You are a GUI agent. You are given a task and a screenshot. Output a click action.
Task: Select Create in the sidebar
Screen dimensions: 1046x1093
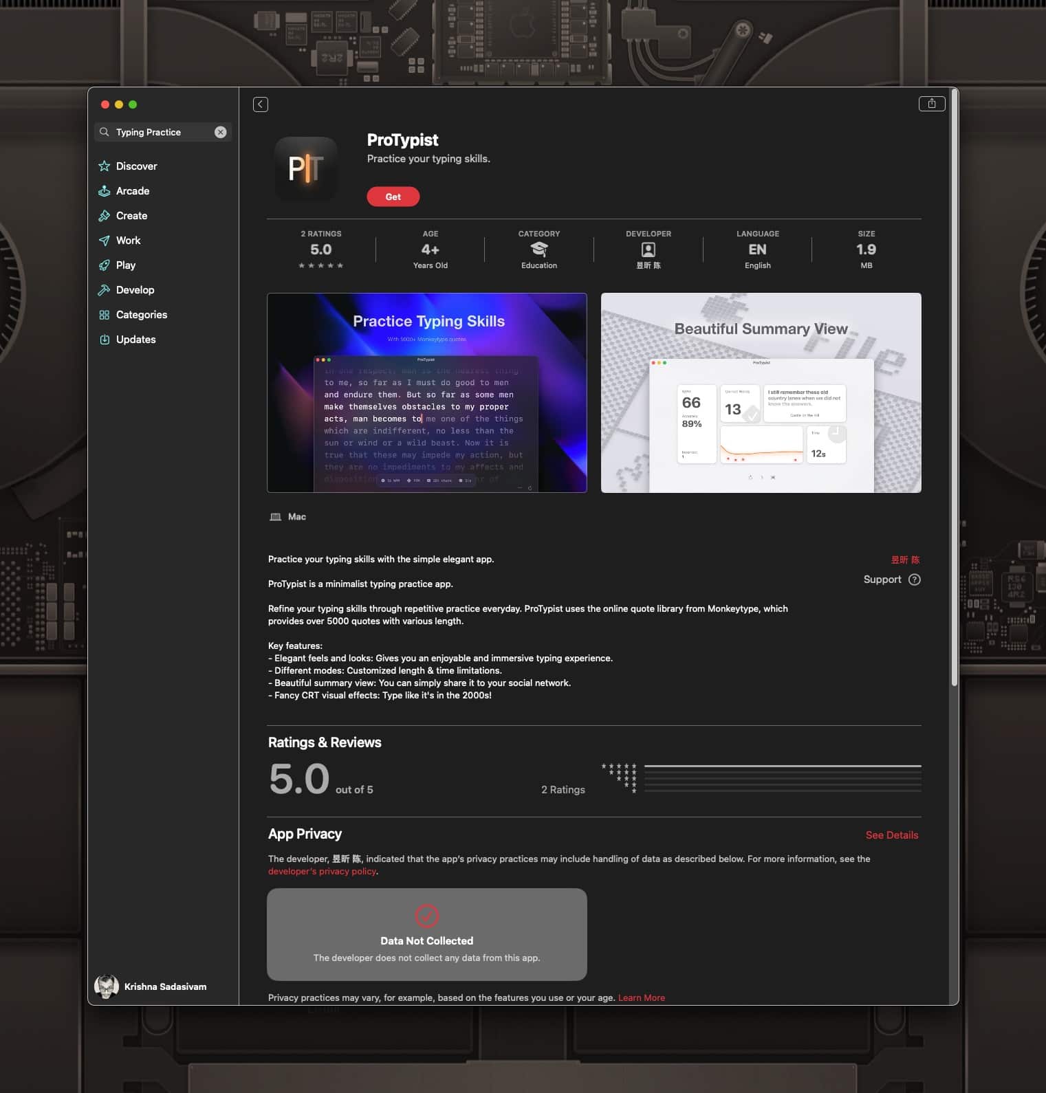point(131,216)
